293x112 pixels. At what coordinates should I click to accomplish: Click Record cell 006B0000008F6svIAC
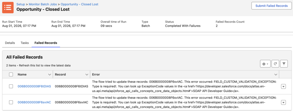[x=72, y=102]
